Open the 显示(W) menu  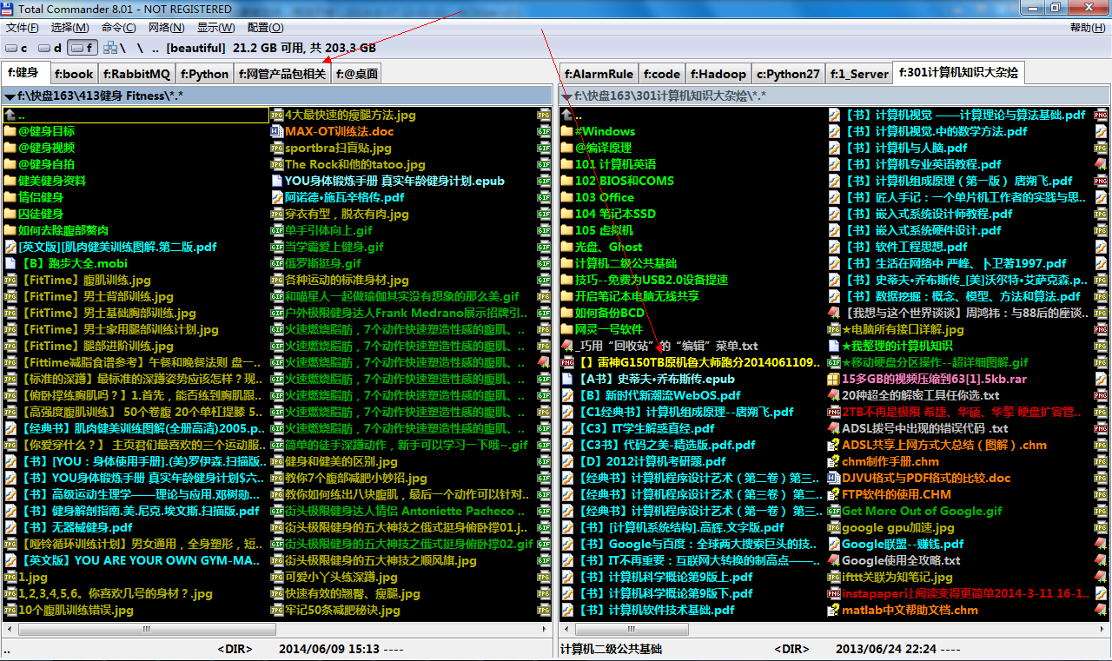pos(215,28)
